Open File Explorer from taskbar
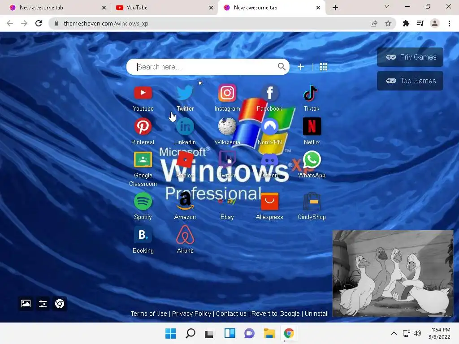 tap(269, 333)
